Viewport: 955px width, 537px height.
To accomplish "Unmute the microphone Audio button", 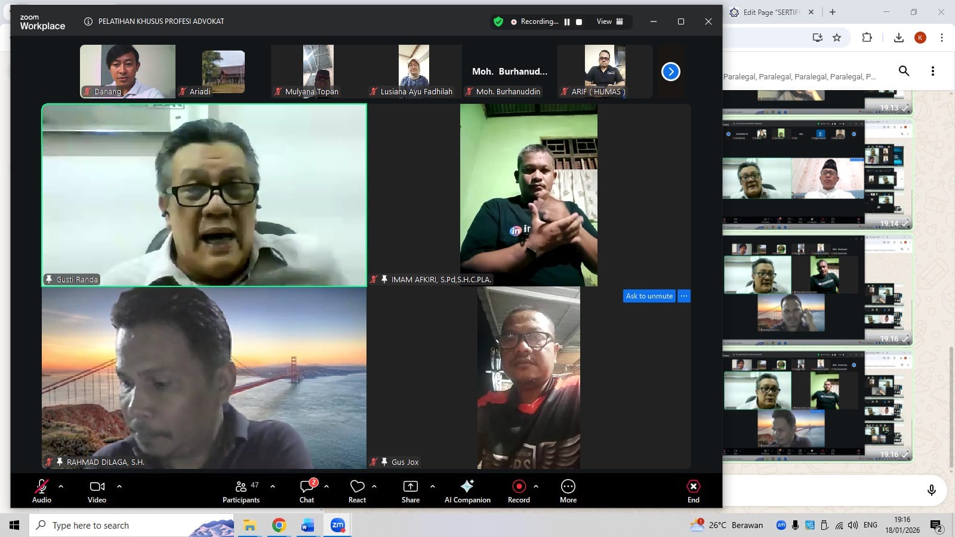I will click(42, 490).
